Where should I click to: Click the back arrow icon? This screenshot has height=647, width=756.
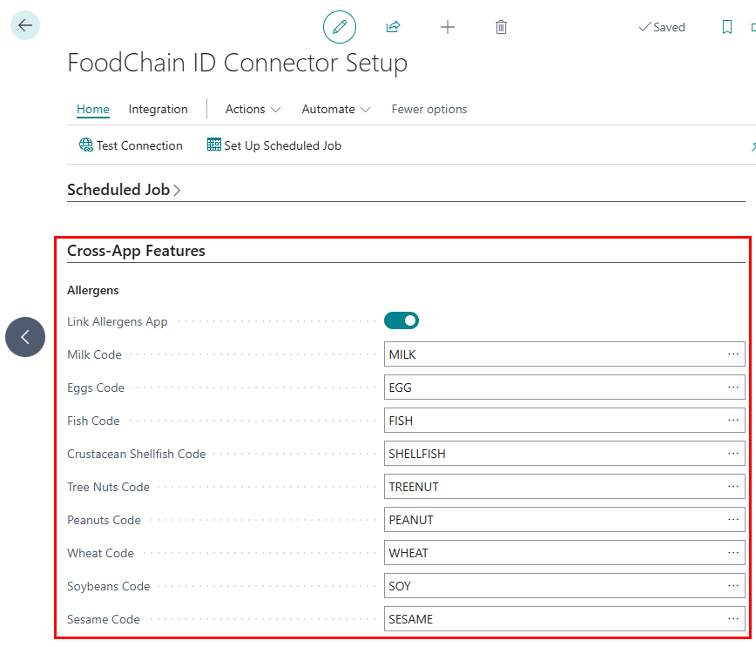24,26
